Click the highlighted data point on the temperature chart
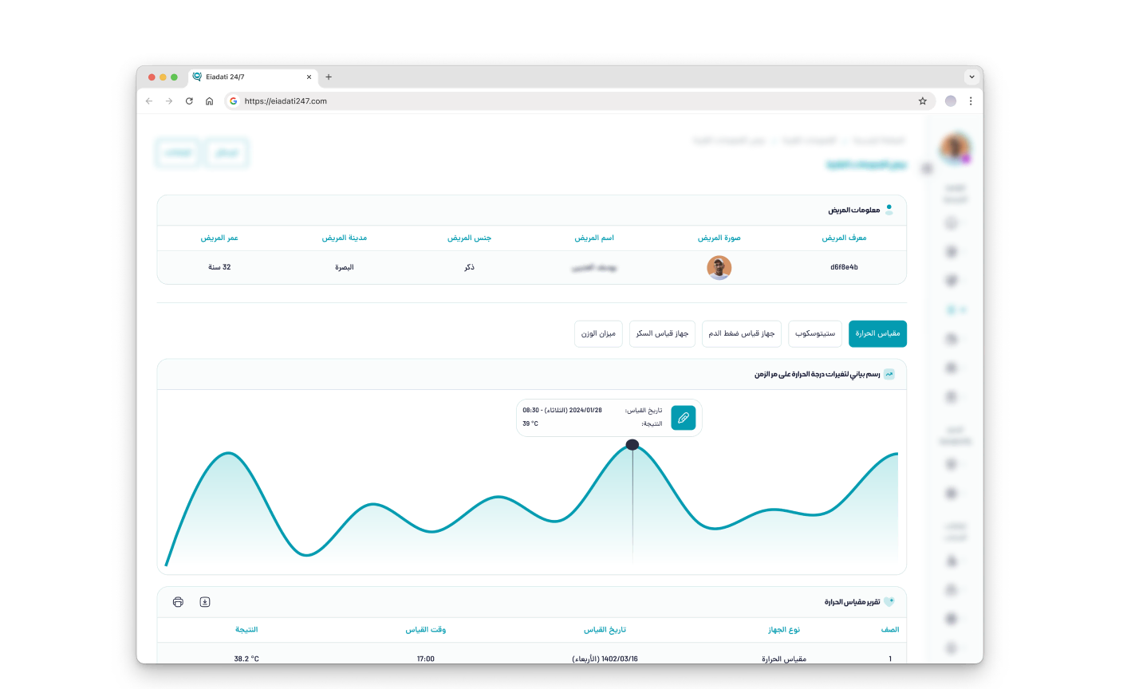Viewport: 1123px width, 689px height. (x=632, y=444)
